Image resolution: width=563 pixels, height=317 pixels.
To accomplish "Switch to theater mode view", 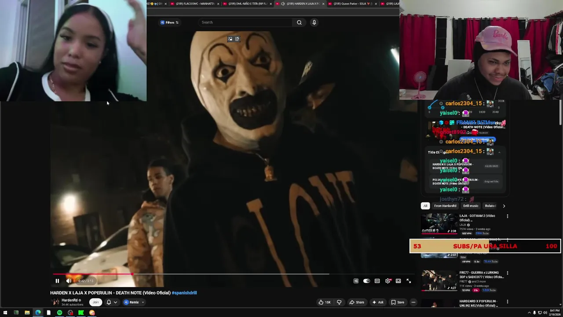I will coord(398,281).
